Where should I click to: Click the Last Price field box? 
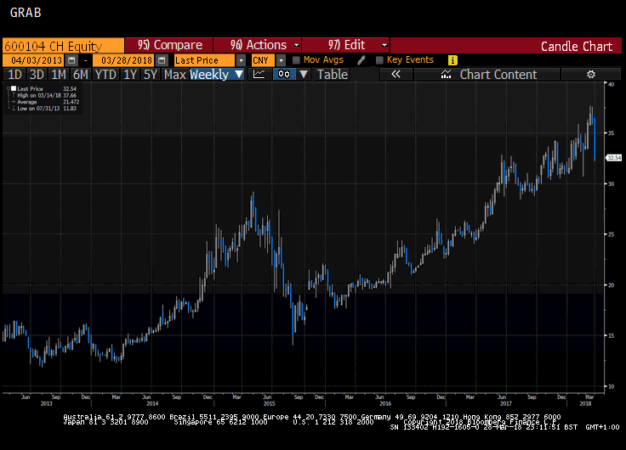205,60
